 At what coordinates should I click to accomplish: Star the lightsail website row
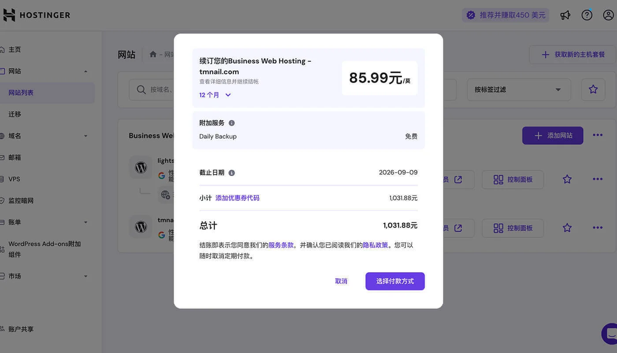tap(567, 179)
